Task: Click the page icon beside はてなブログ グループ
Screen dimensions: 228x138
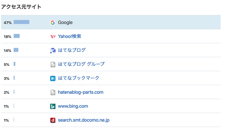Action: click(x=53, y=65)
